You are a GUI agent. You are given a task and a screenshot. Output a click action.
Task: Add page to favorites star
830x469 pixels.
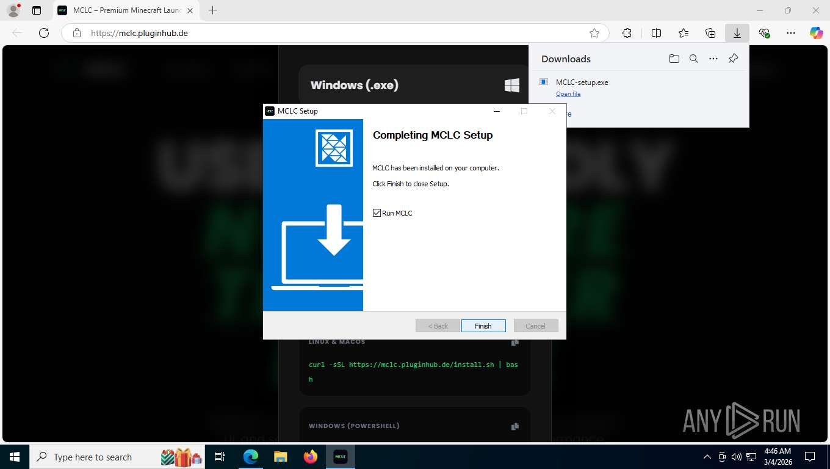tap(594, 33)
